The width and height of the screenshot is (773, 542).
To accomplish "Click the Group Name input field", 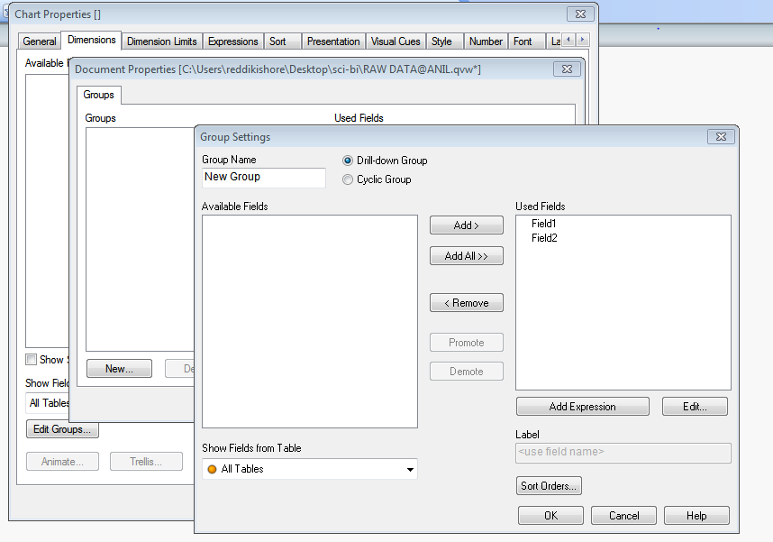I will coord(264,178).
